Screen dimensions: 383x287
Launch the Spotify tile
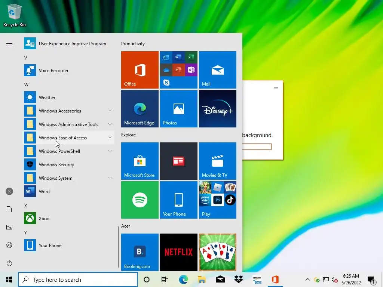click(140, 200)
